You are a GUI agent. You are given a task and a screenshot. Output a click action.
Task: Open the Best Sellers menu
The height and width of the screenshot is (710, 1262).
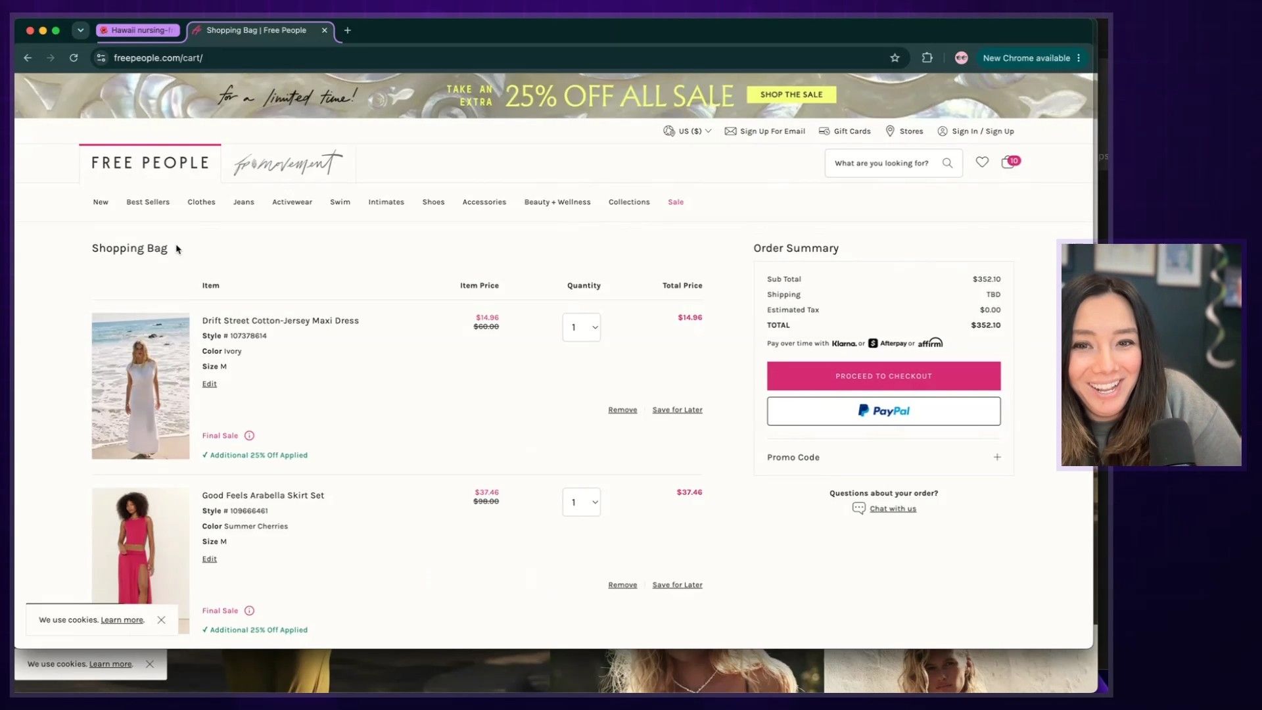click(148, 202)
